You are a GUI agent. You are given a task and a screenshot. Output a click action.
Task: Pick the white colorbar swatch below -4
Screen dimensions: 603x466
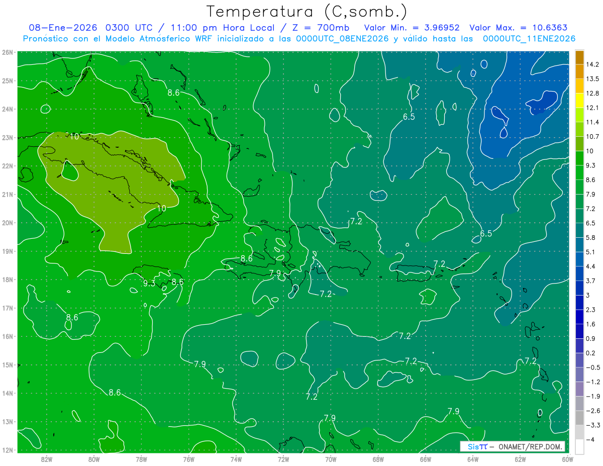pos(579,446)
